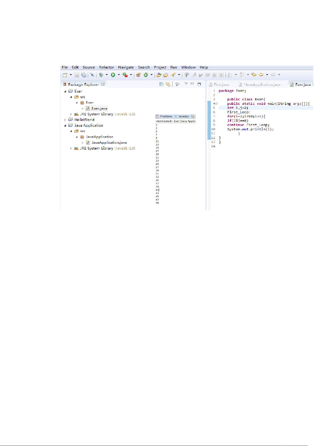The image size is (315, 446).
Task: Minimize the Package Explorer panel
Action: click(192, 83)
